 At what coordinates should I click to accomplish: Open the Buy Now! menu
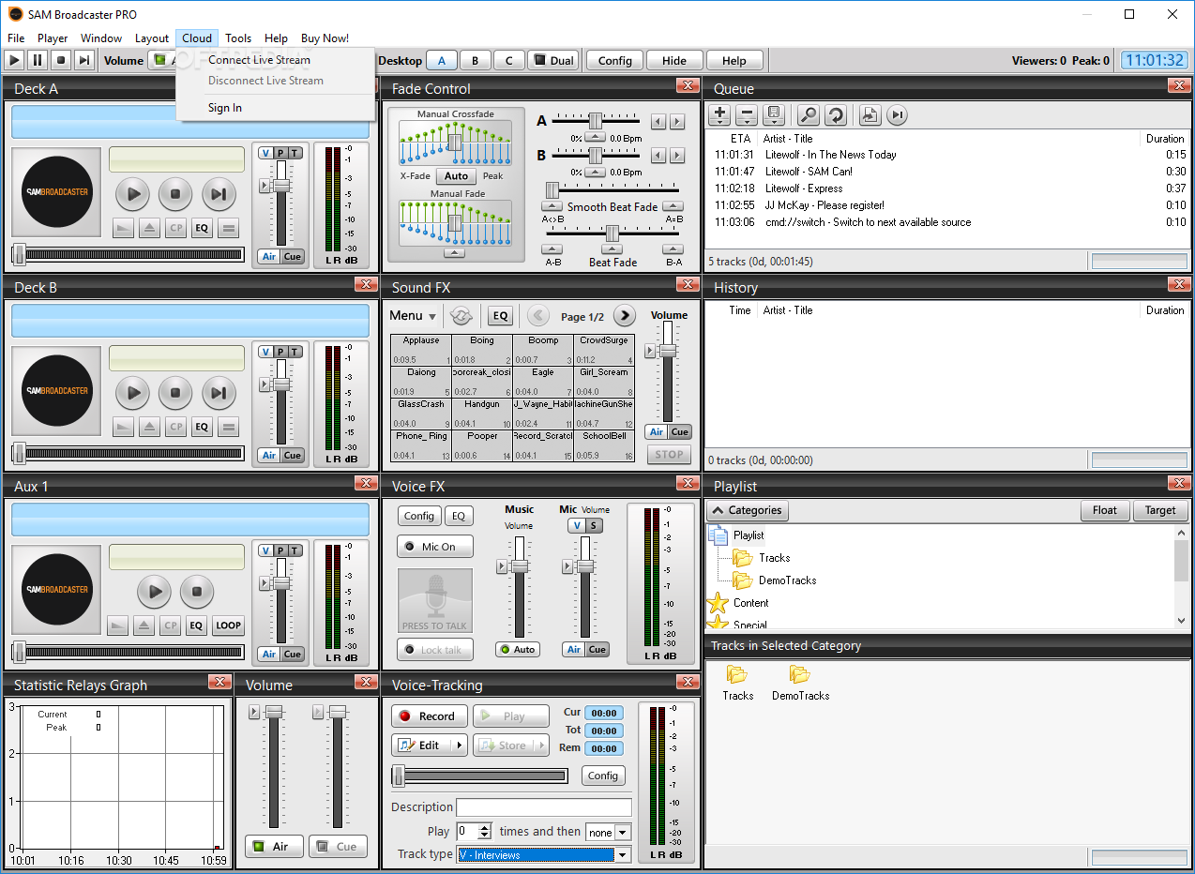325,38
